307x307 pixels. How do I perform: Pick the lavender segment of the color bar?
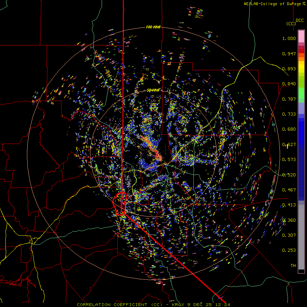(301, 108)
